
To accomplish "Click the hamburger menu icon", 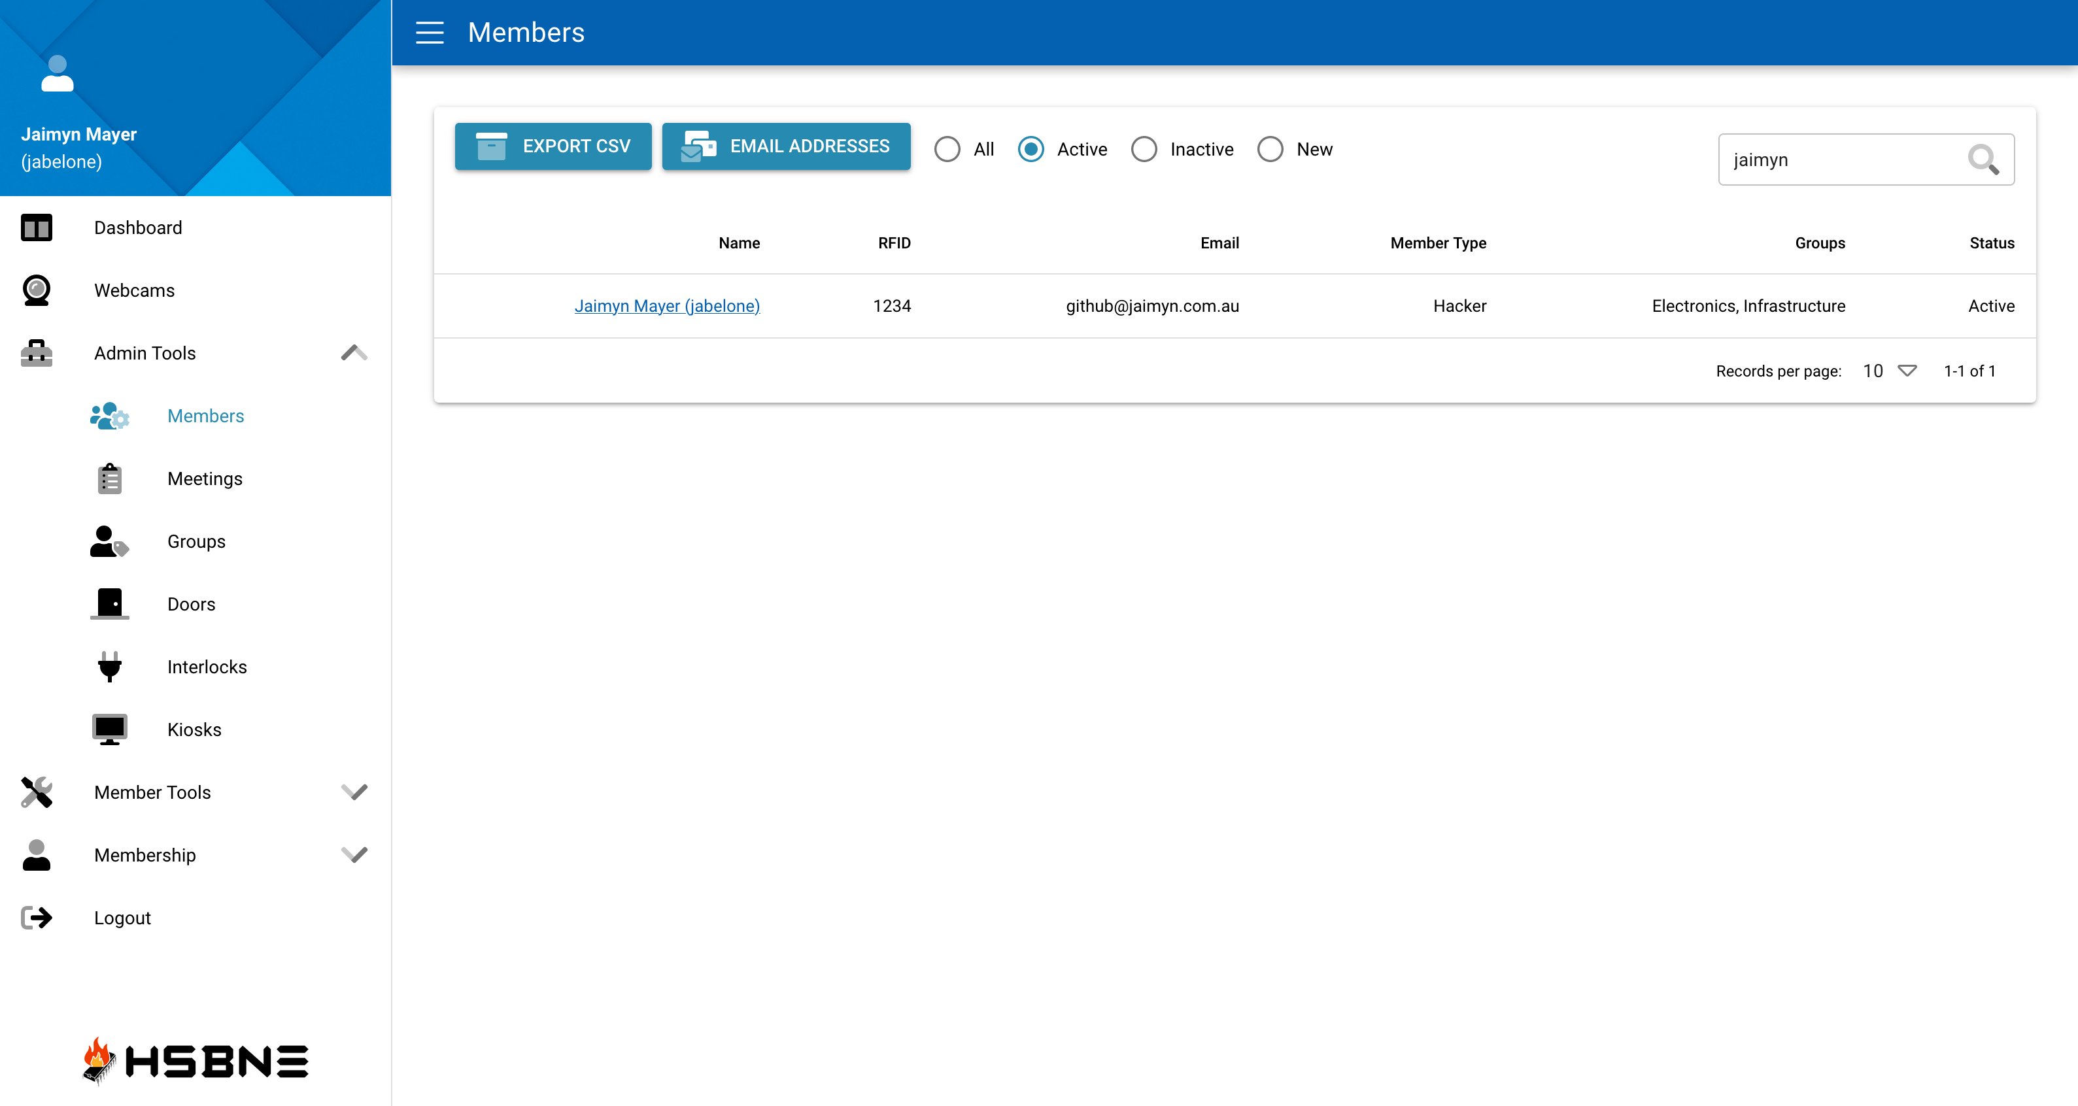I will point(429,32).
